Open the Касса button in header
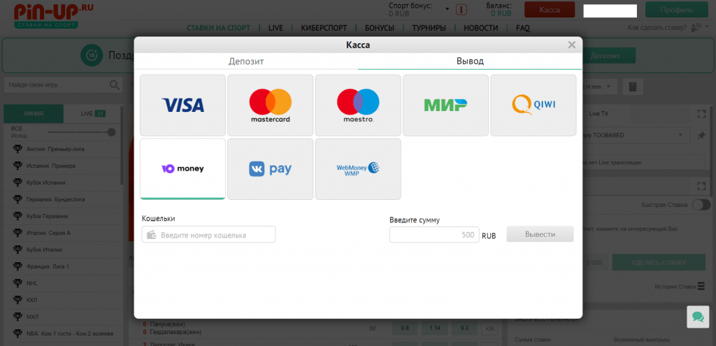Viewport: 716px width, 346px height. point(550,10)
